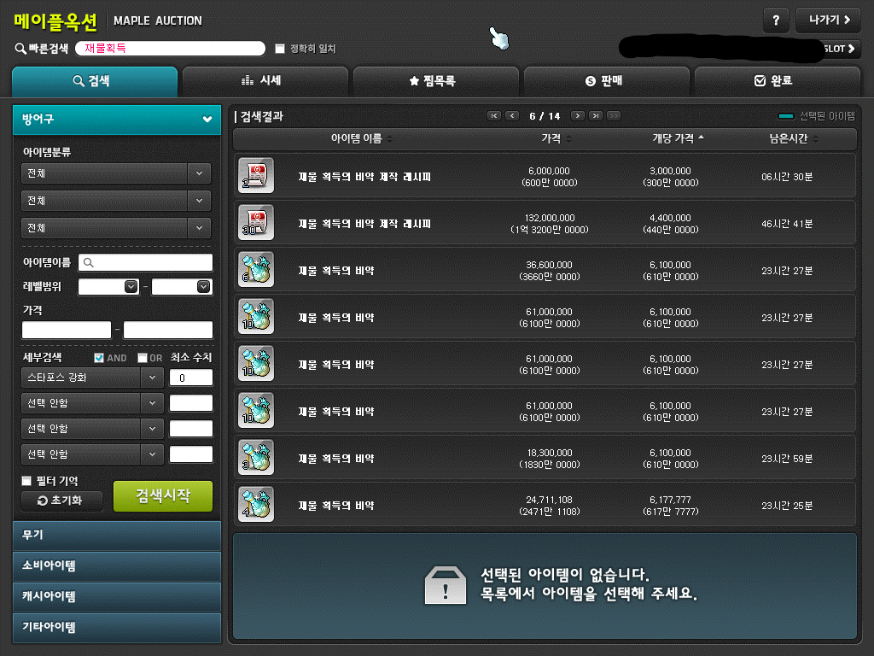Select the row with 23시간 59분 remaining
The height and width of the screenshot is (656, 874).
point(545,458)
